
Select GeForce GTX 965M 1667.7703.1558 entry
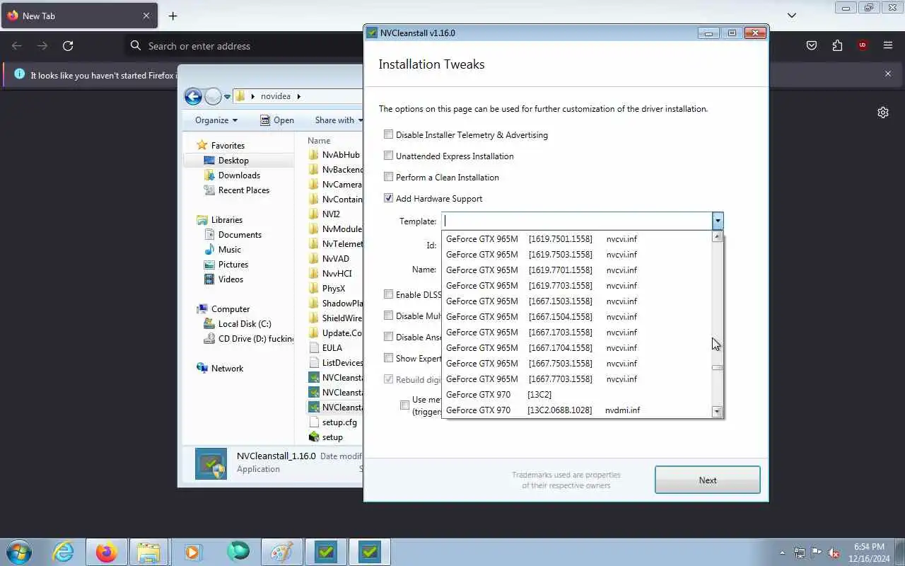tap(577, 379)
